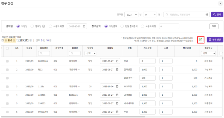Click 기본금액 input showing 500
The height and width of the screenshot is (118, 224).
[x=147, y=78]
